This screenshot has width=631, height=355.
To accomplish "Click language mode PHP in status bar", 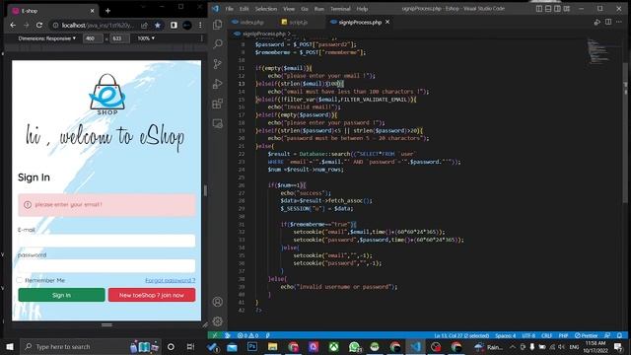I will coord(563,335).
